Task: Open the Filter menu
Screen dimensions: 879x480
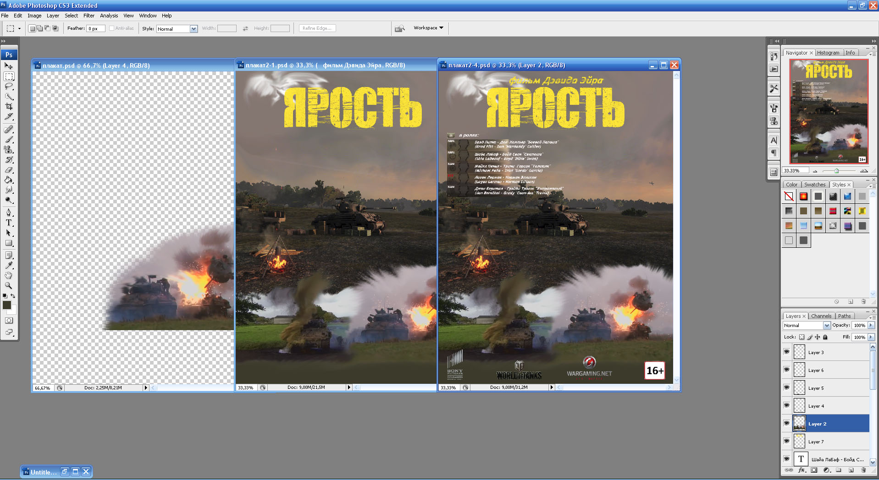Action: [89, 16]
